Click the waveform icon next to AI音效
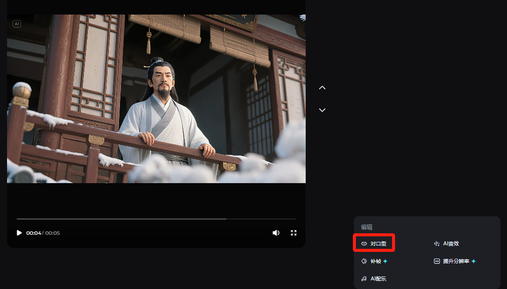Viewport: 507px width, 289px height. (x=436, y=243)
